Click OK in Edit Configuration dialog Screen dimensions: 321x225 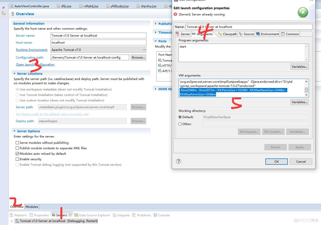277,161
